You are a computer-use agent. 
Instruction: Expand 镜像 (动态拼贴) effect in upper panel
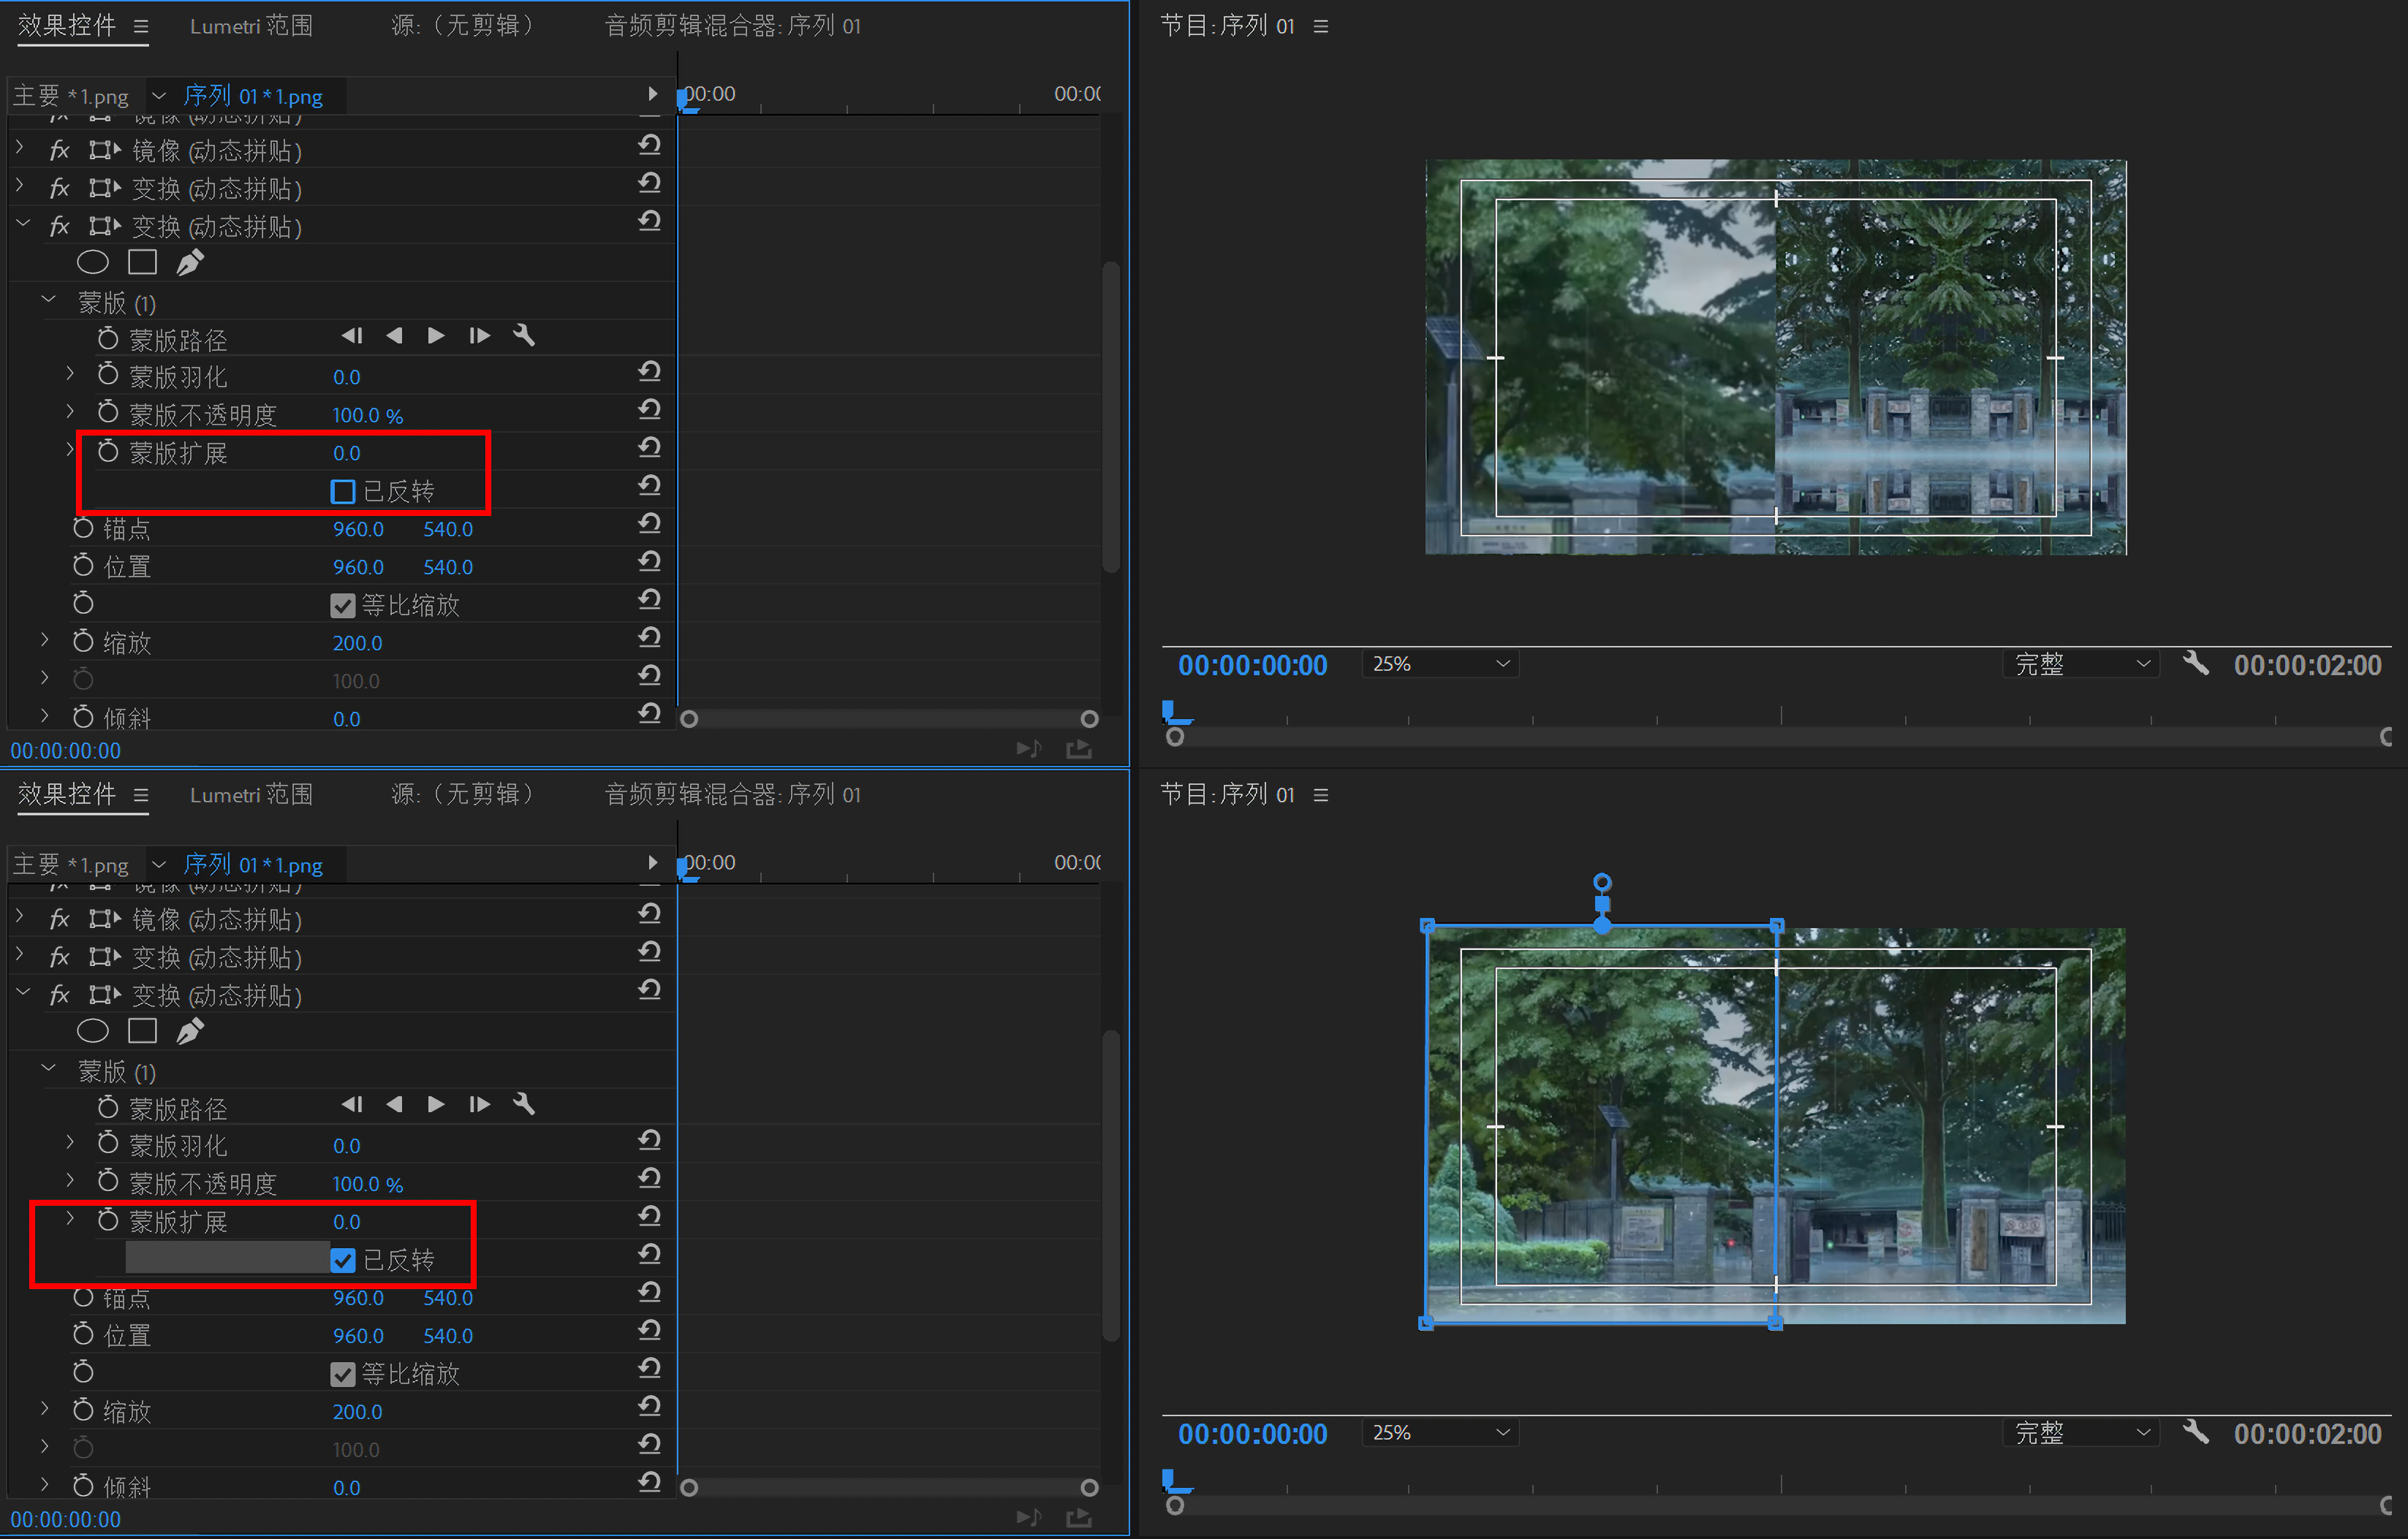click(x=20, y=148)
